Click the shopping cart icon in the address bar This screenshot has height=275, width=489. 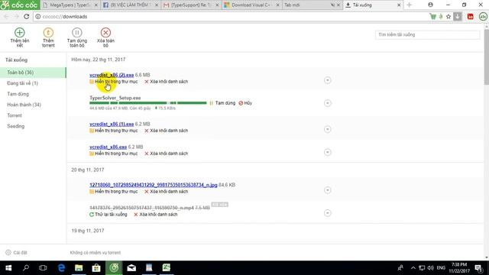[x=433, y=17]
